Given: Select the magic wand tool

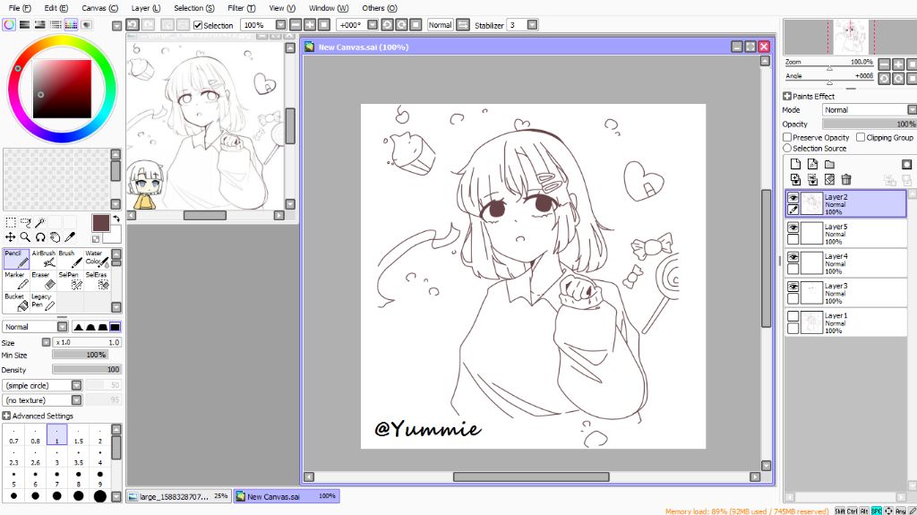Looking at the screenshot, I should coord(40,222).
